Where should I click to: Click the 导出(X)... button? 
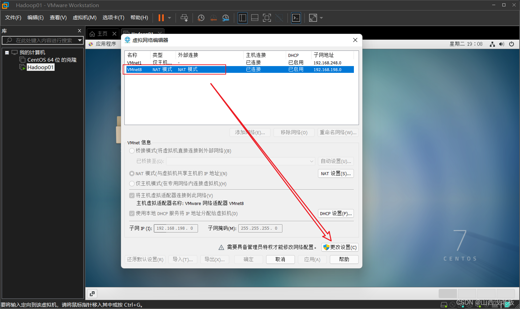point(215,260)
